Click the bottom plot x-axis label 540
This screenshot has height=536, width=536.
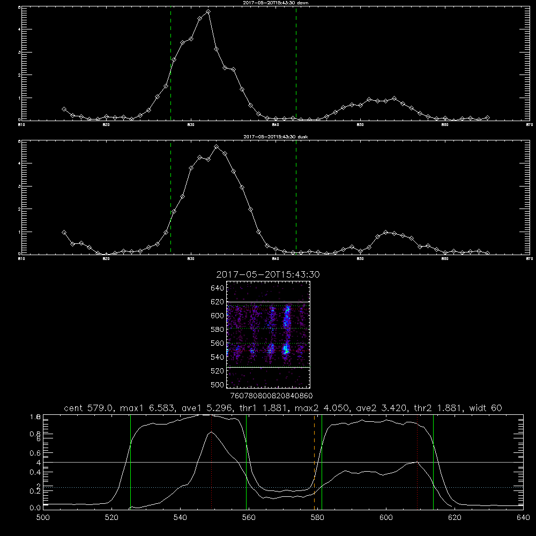[180, 518]
